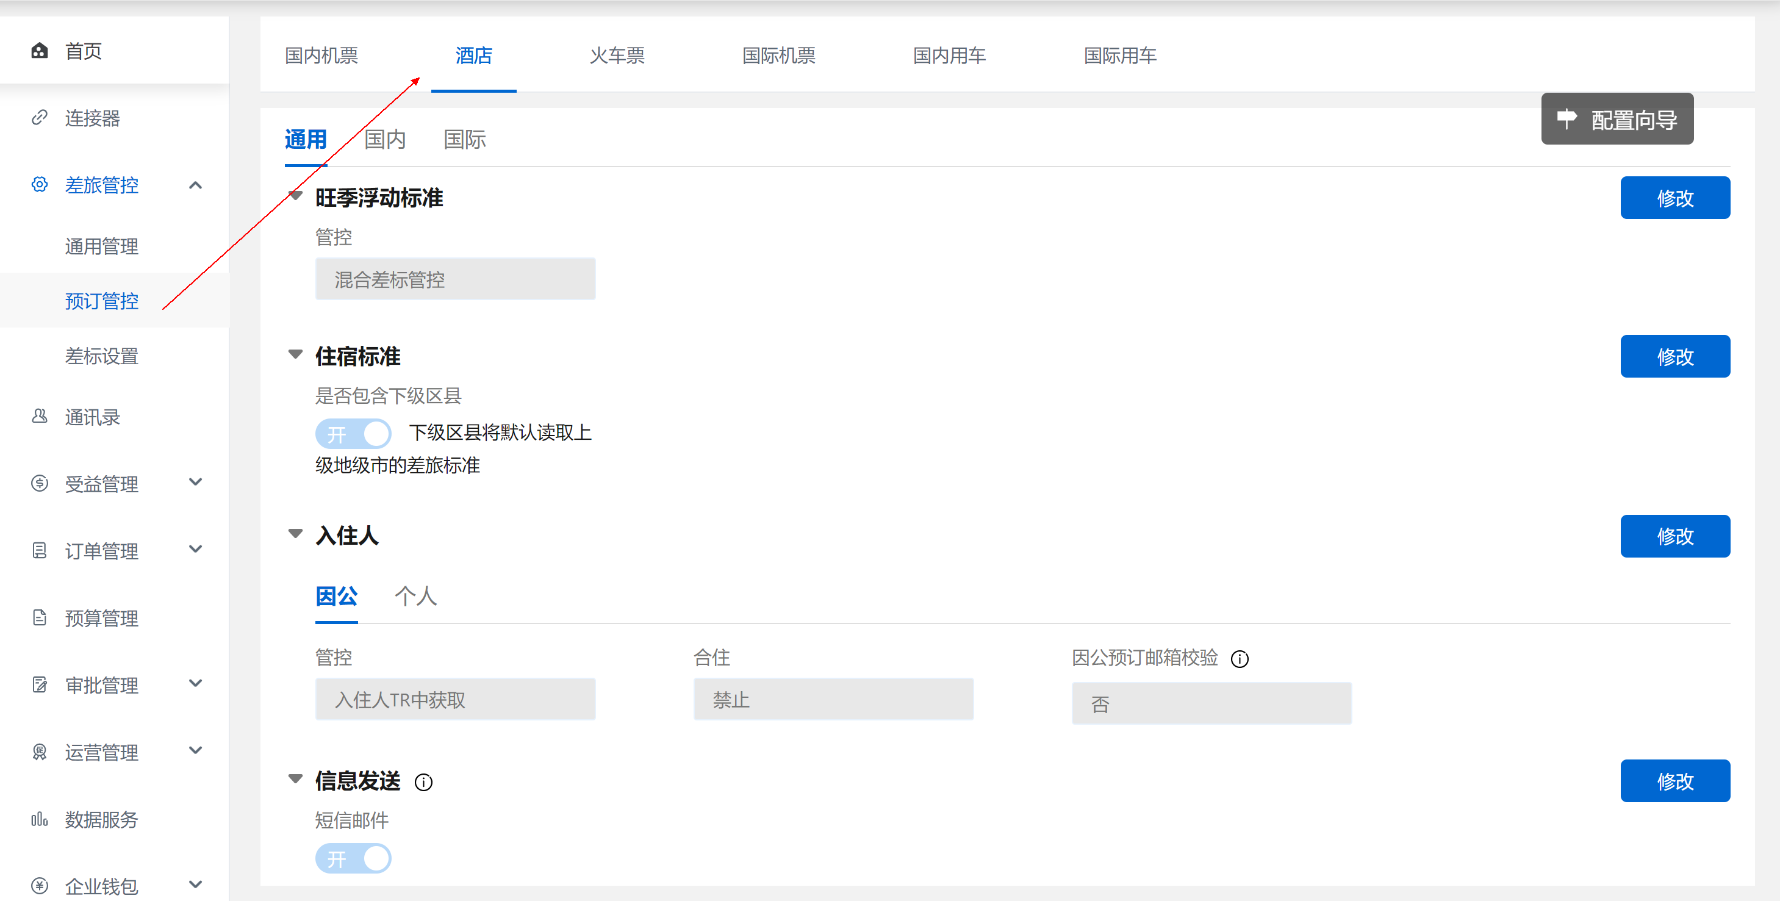The height and width of the screenshot is (901, 1780).
Task: Collapse the 信息发送 section triangle
Action: tap(295, 779)
